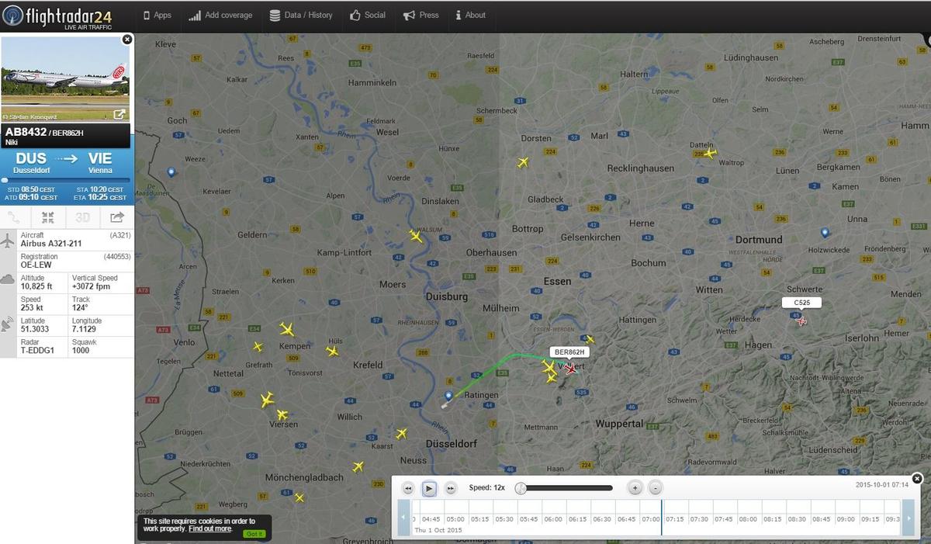Image resolution: width=931 pixels, height=544 pixels.
Task: Jump to 05:30 on the timeline
Action: (x=504, y=519)
